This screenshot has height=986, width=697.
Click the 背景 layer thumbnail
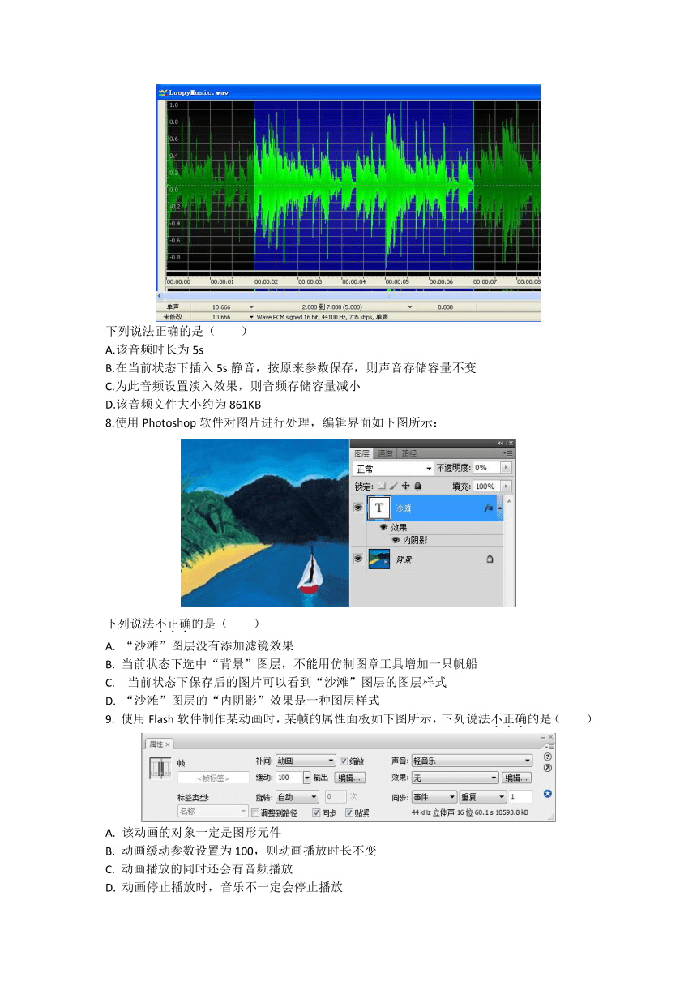click(379, 559)
